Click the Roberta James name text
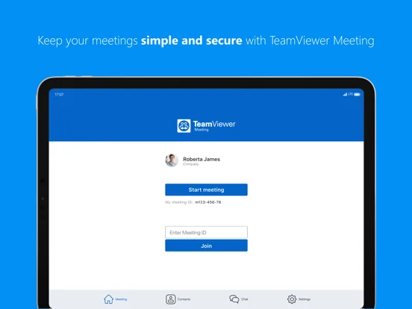The width and height of the screenshot is (412, 309). pyautogui.click(x=202, y=159)
